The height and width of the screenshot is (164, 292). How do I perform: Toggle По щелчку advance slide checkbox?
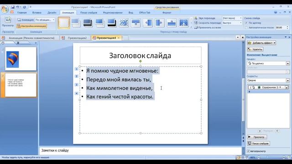click(246, 23)
